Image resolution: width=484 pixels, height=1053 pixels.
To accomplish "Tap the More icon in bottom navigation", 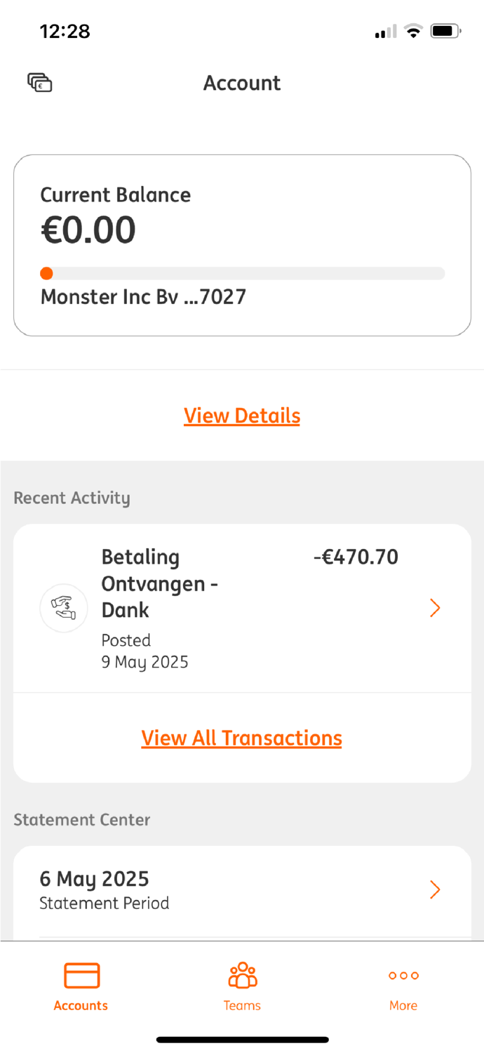I will (403, 975).
